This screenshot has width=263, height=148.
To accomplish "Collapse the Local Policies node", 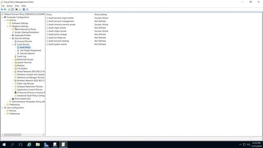I will (x=13, y=44).
